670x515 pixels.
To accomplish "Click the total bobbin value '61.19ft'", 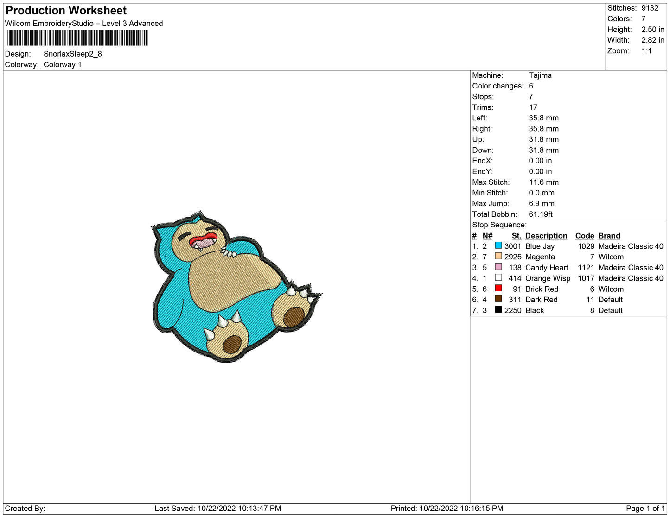I will tap(541, 214).
